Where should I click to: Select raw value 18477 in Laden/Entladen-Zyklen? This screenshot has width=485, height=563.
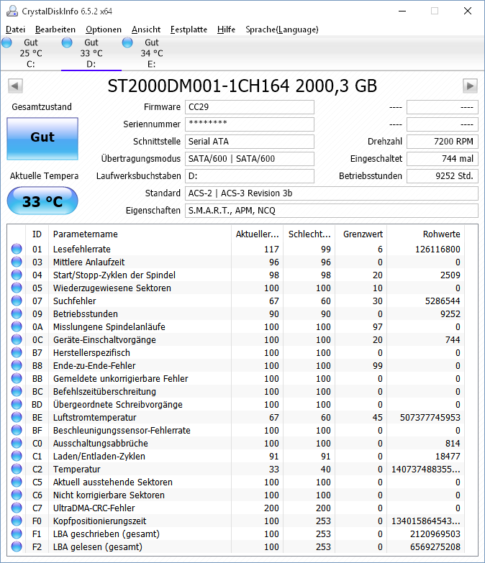448,456
